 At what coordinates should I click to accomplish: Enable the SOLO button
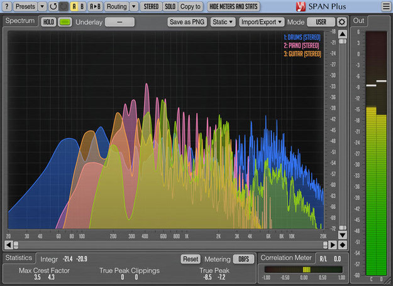coord(170,6)
